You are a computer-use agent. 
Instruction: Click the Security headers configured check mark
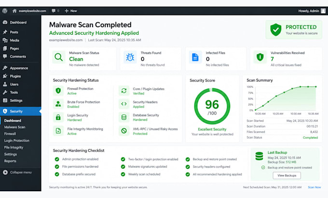[188, 167]
